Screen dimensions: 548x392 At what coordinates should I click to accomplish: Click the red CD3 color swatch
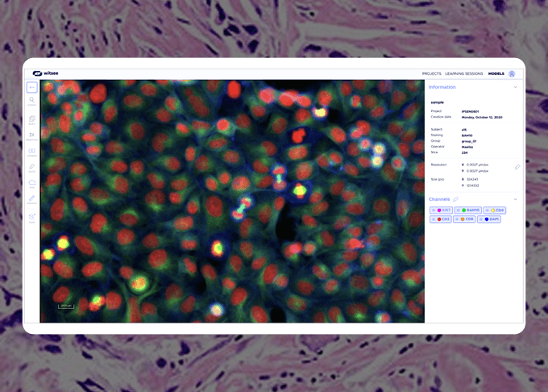tap(439, 219)
